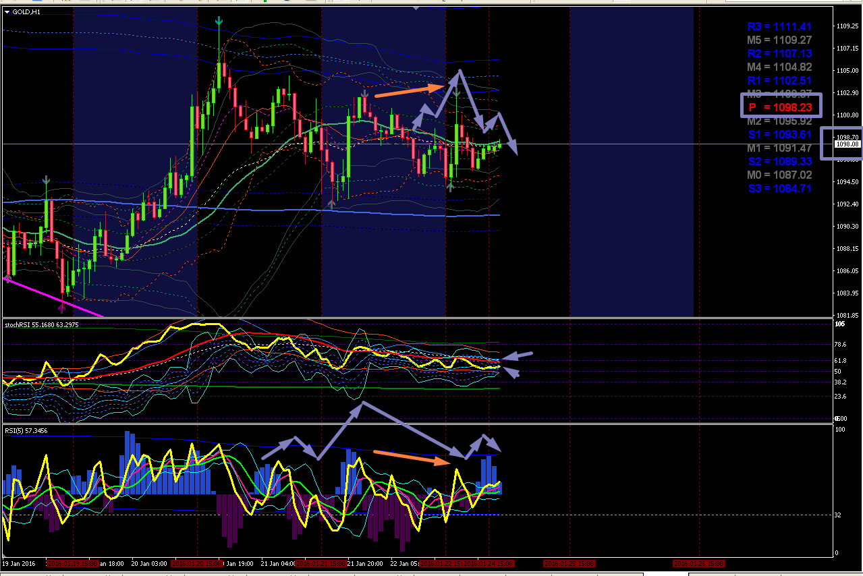
Task: Select the S3 = 1084.71 support label
Action: (x=779, y=188)
